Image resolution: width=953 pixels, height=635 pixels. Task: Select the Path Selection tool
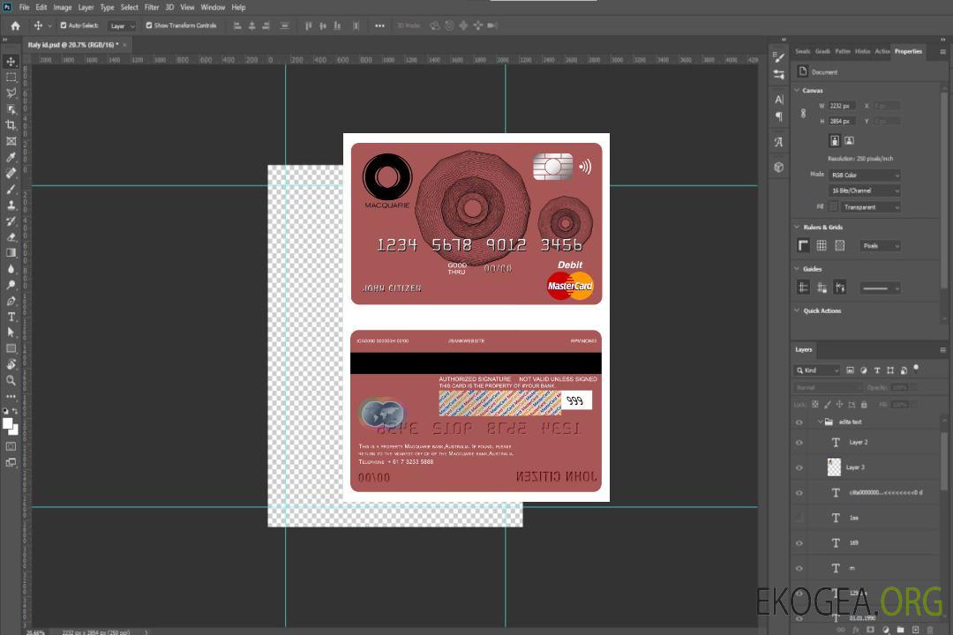point(11,332)
